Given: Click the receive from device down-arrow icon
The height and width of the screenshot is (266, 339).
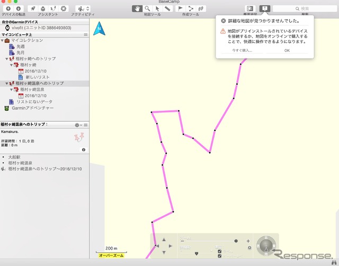Looking at the screenshot, I should coord(19,8).
